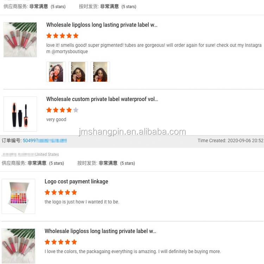Click the 'very good' review text

pyautogui.click(x=56, y=120)
